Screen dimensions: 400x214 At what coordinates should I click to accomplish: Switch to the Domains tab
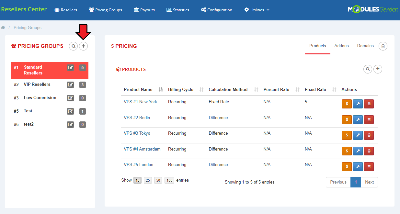[x=365, y=46]
